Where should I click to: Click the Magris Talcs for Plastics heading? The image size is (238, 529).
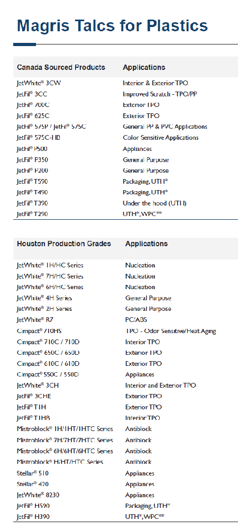pyautogui.click(x=112, y=26)
